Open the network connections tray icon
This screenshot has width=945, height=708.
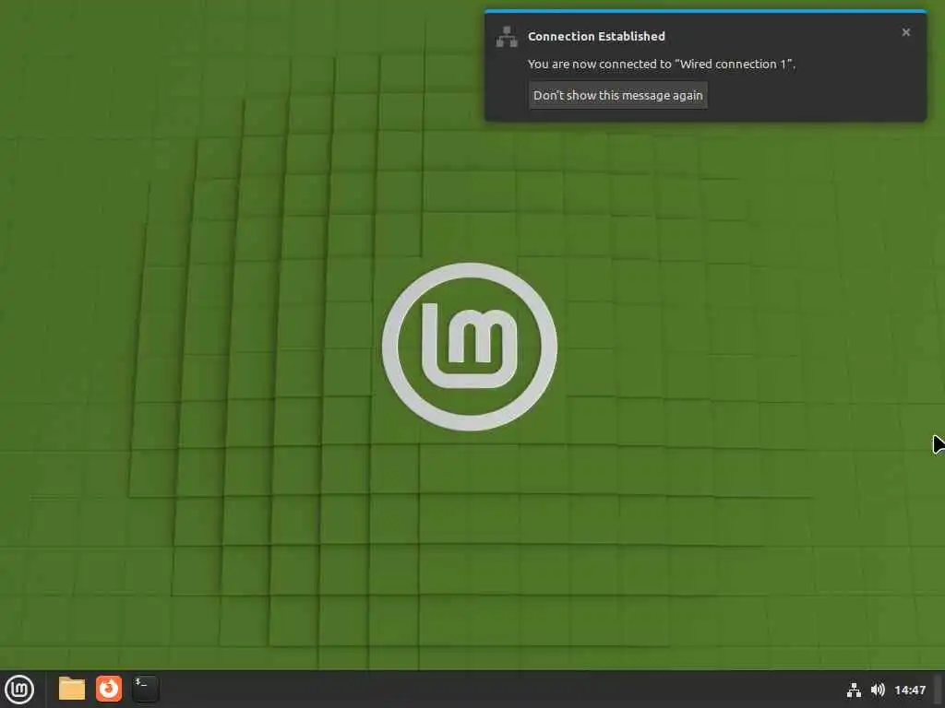pyautogui.click(x=854, y=690)
